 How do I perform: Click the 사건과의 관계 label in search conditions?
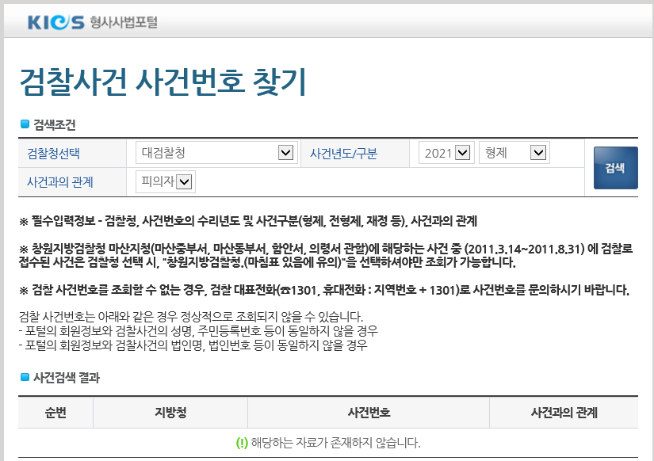(60, 182)
